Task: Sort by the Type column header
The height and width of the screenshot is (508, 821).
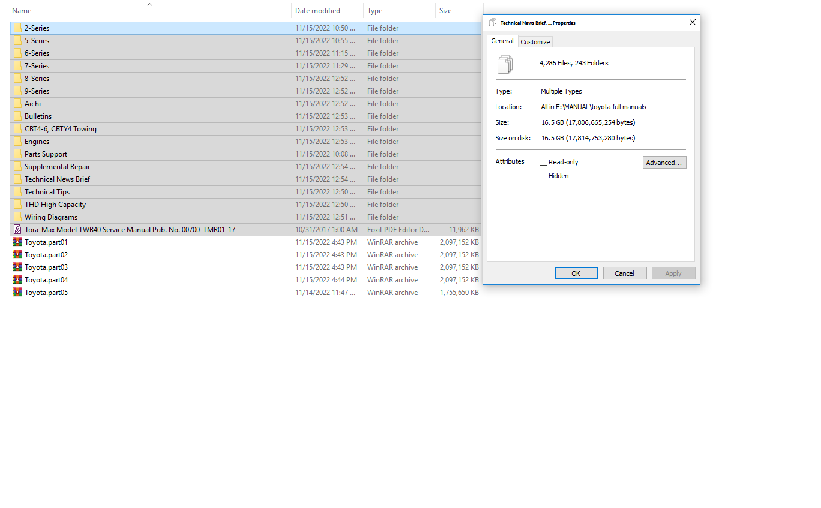Action: 375,11
